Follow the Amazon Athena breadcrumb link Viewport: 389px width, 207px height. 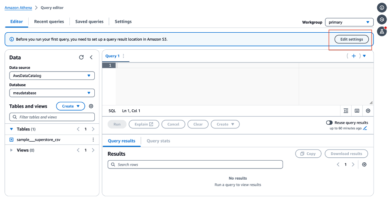pyautogui.click(x=18, y=7)
